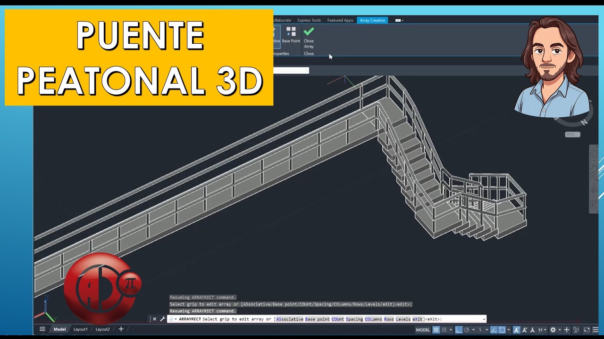Viewport: 604px width, 339px height.
Task: Switch to the Layout1 tab
Action: [80, 329]
